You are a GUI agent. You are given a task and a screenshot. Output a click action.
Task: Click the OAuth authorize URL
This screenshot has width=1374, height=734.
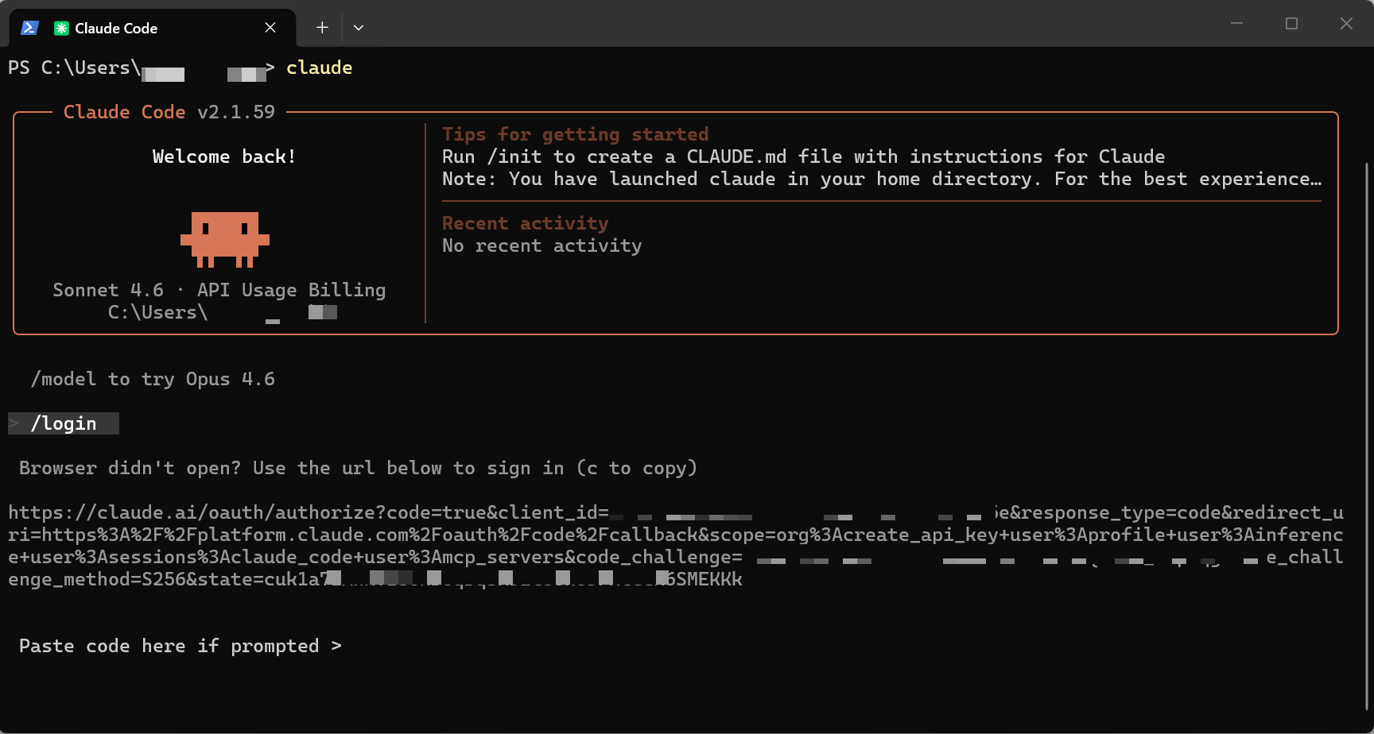point(676,546)
